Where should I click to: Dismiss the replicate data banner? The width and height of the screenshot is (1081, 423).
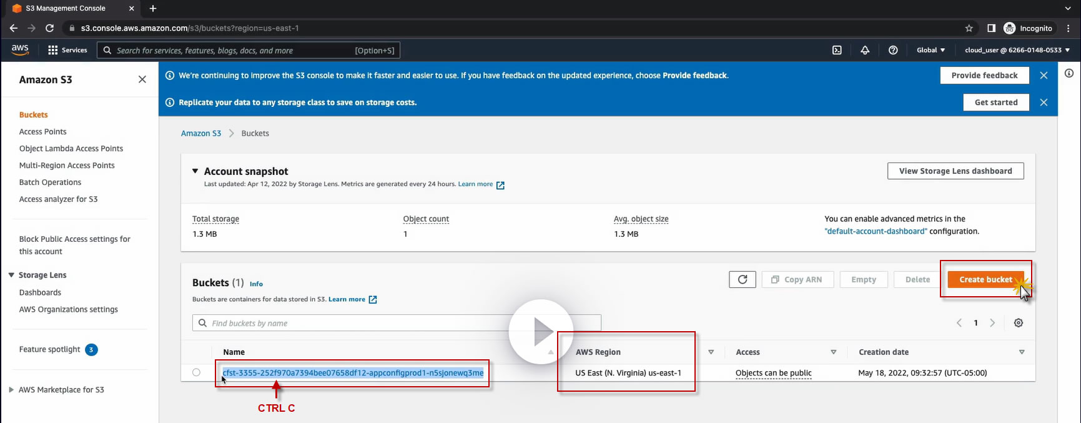(1044, 102)
